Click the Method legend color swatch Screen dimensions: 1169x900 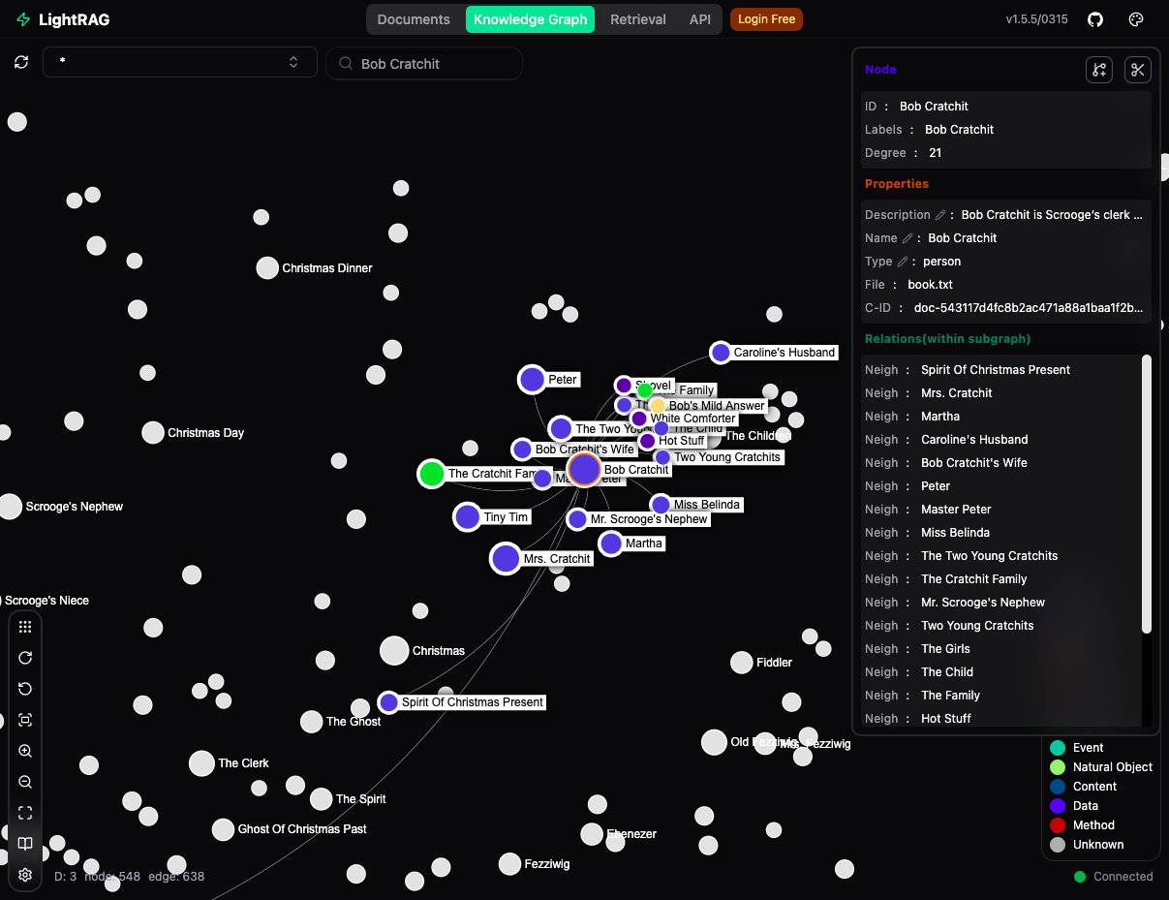click(1058, 825)
